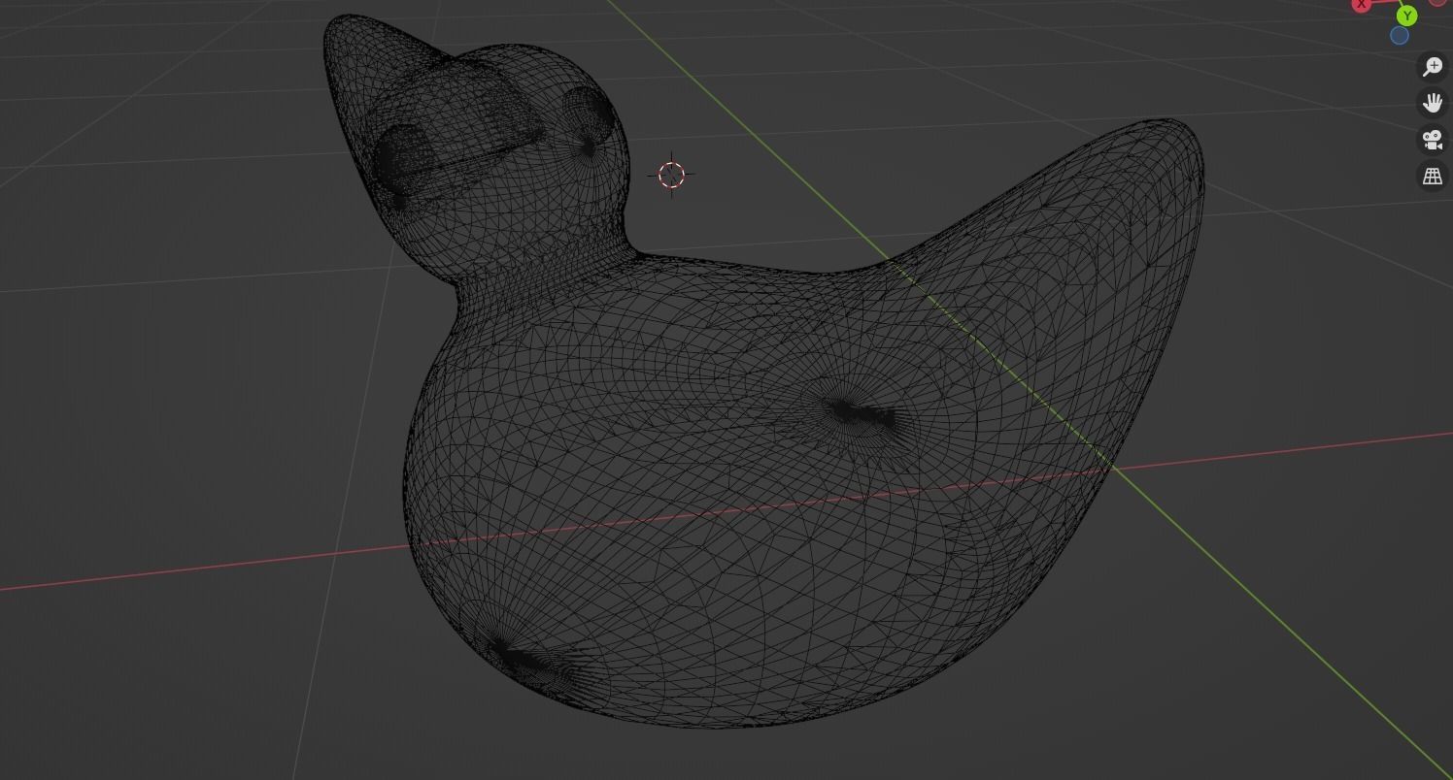Image resolution: width=1453 pixels, height=780 pixels.
Task: Click the Zoom view magnifier icon
Action: pyautogui.click(x=1433, y=67)
